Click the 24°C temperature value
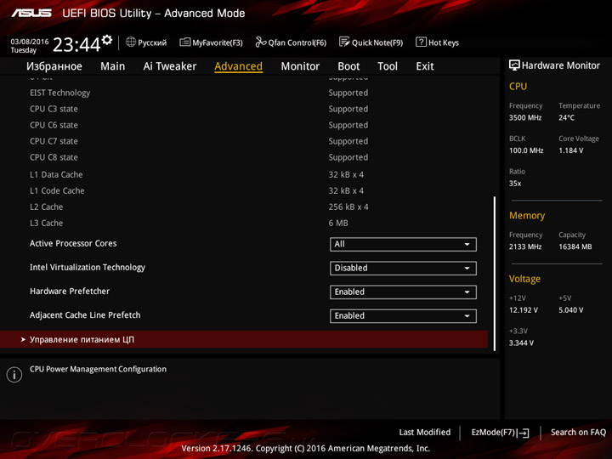 [x=566, y=117]
